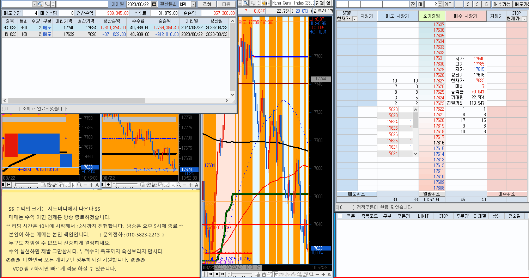Click the 매도 시장가 header

tap(397, 16)
